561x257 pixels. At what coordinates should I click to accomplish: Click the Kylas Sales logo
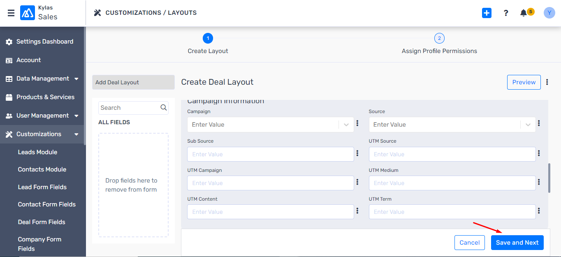pyautogui.click(x=28, y=13)
